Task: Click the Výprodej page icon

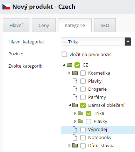Action: 75,130
